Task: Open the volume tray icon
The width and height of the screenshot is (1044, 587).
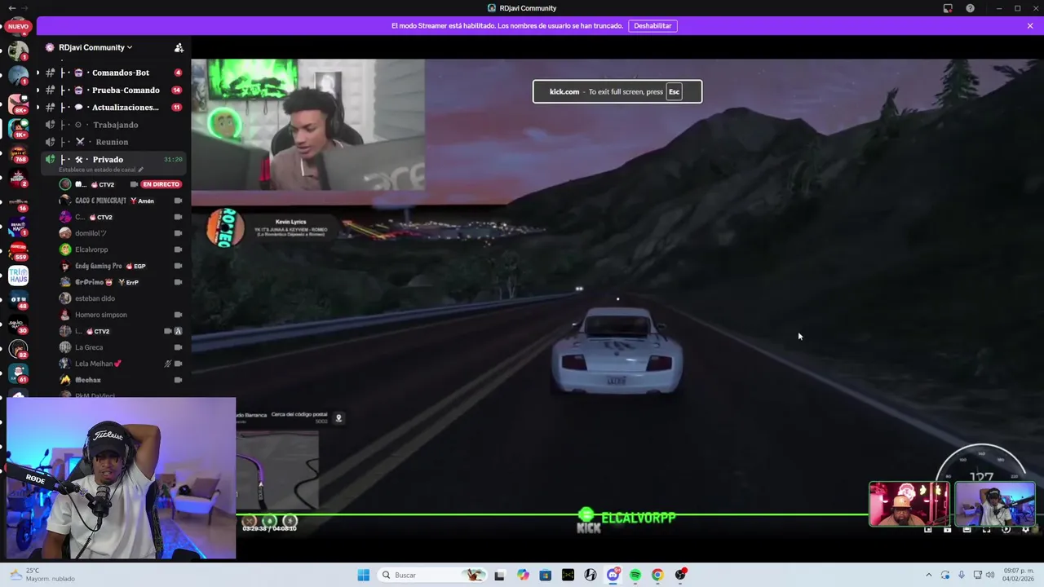Action: (990, 575)
